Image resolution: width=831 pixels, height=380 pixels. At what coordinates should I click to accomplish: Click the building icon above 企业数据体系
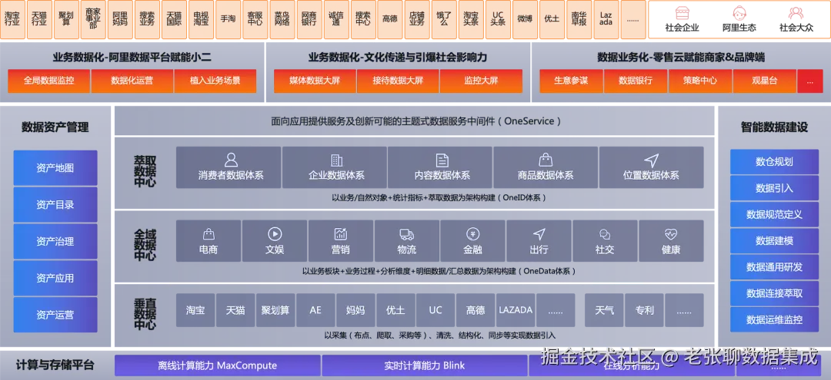pyautogui.click(x=336, y=160)
